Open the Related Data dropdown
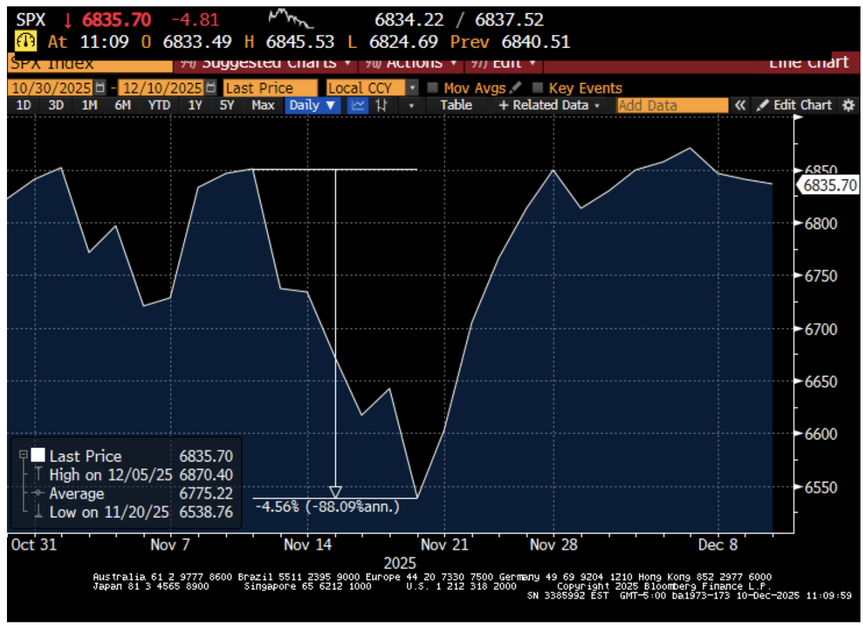Image resolution: width=863 pixels, height=625 pixels. tap(598, 105)
